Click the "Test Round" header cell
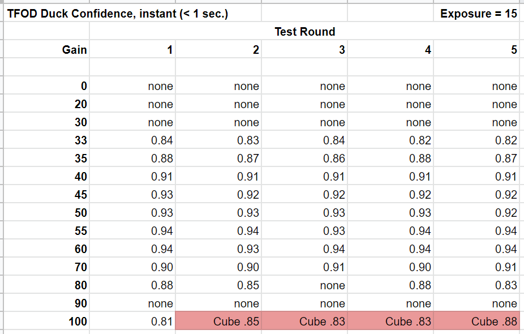The width and height of the screenshot is (524, 334). (x=304, y=32)
